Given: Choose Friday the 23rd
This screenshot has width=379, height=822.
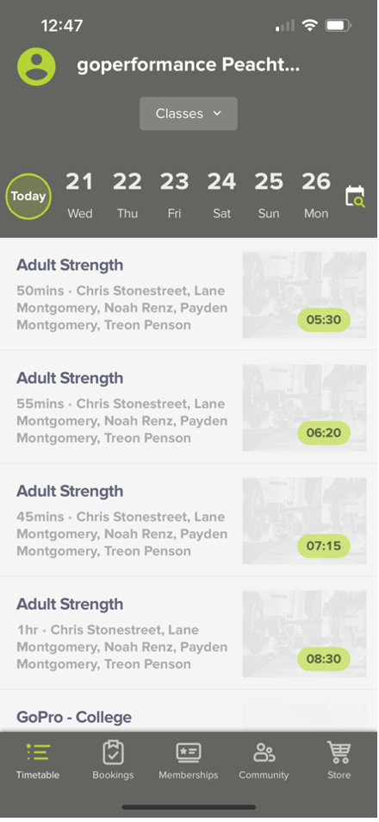Looking at the screenshot, I should tap(174, 196).
